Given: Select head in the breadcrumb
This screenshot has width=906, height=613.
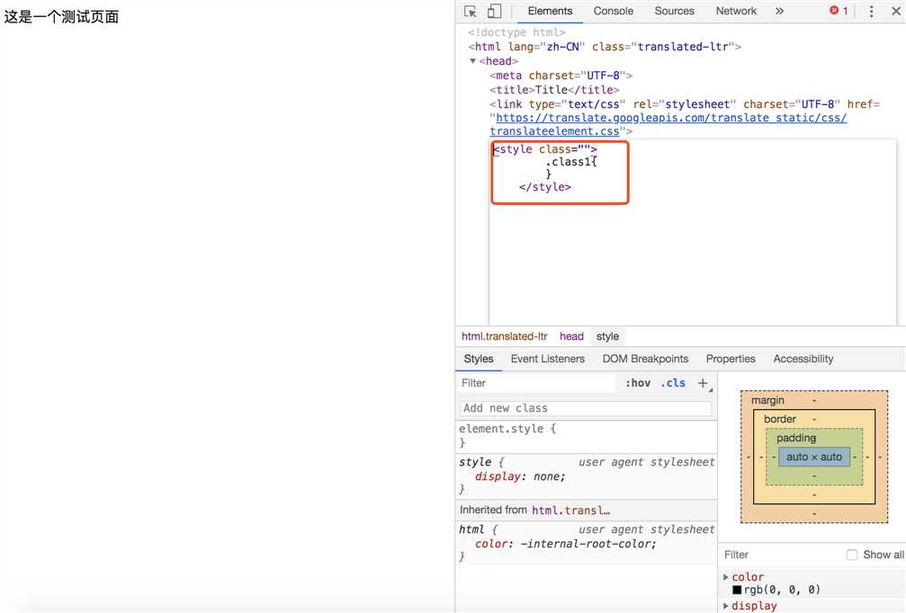Looking at the screenshot, I should tap(571, 336).
